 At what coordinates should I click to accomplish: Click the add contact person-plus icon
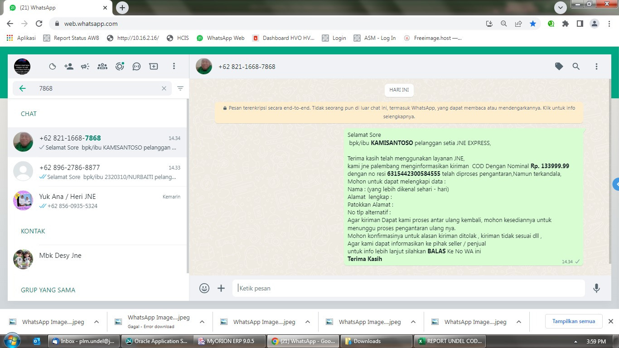coord(69,67)
